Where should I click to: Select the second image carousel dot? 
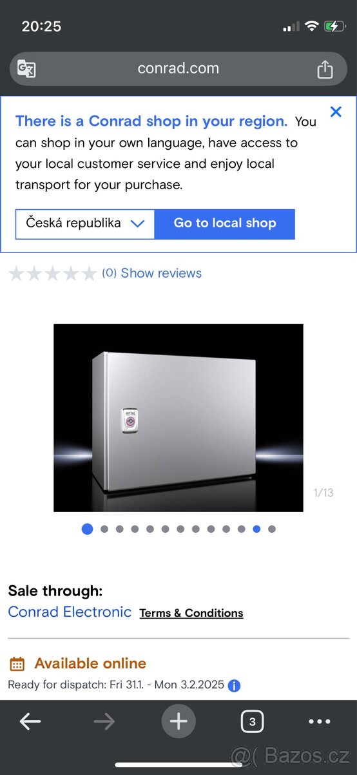(104, 529)
